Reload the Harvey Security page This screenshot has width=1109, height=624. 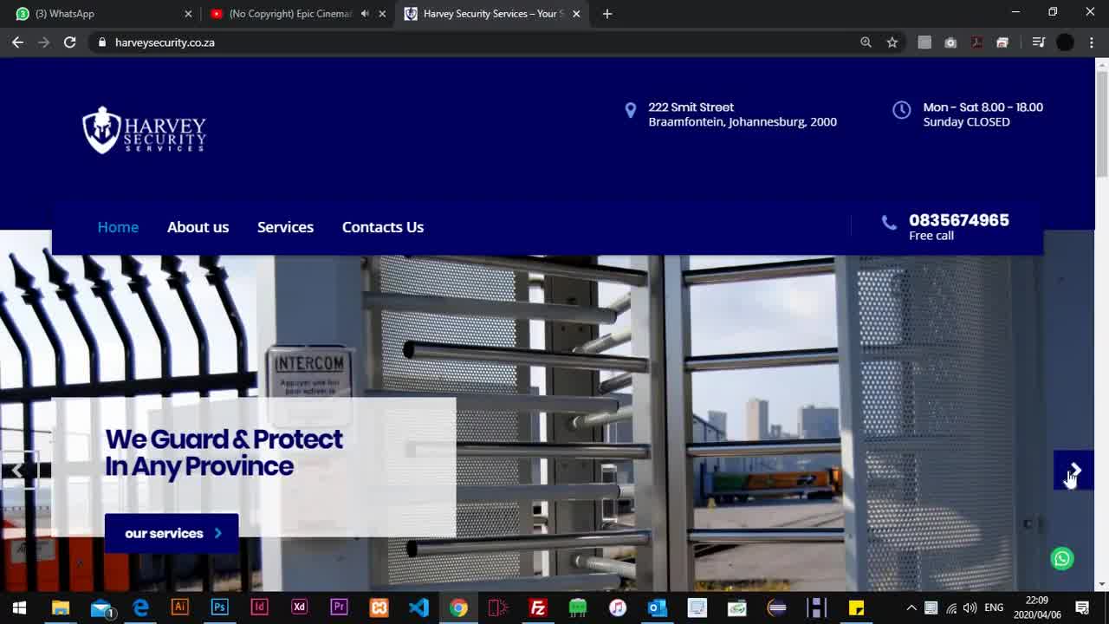click(69, 42)
